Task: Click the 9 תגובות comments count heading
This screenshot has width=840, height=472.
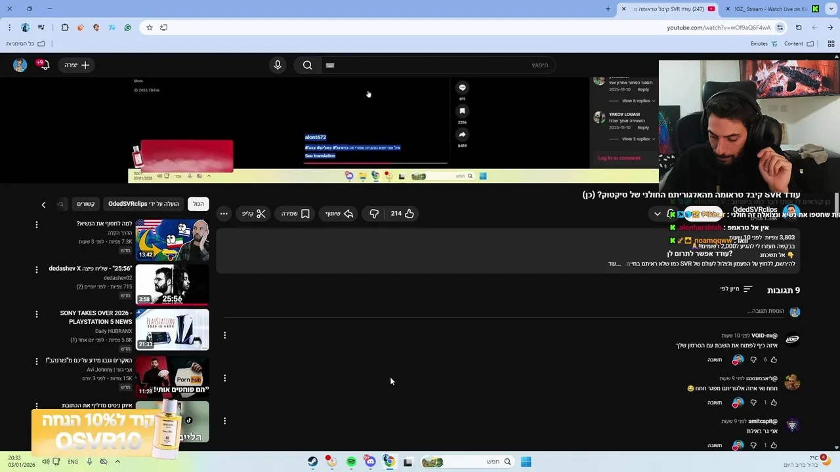Action: 784,290
